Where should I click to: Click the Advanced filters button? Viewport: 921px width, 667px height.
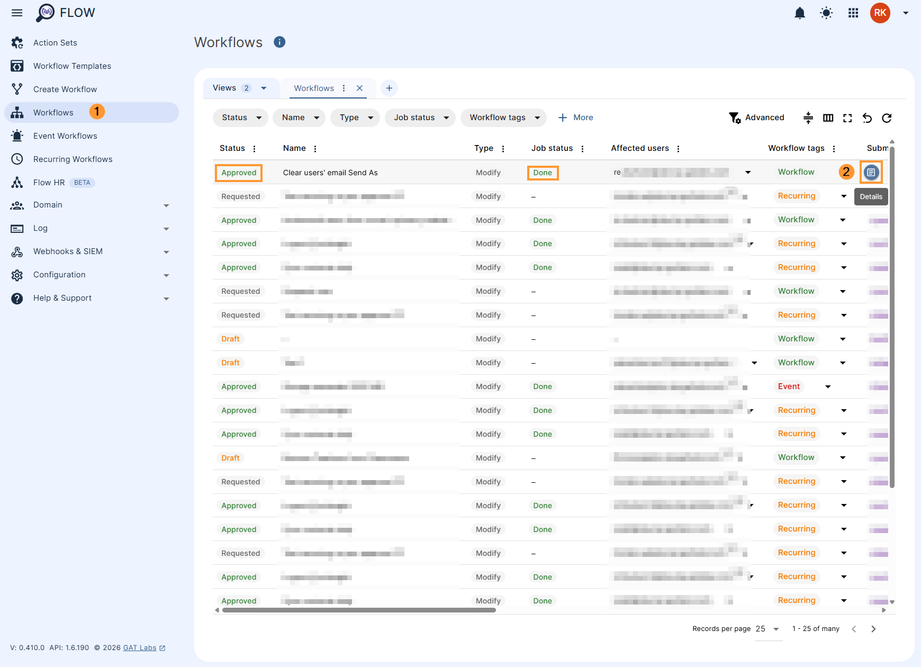[x=757, y=118]
